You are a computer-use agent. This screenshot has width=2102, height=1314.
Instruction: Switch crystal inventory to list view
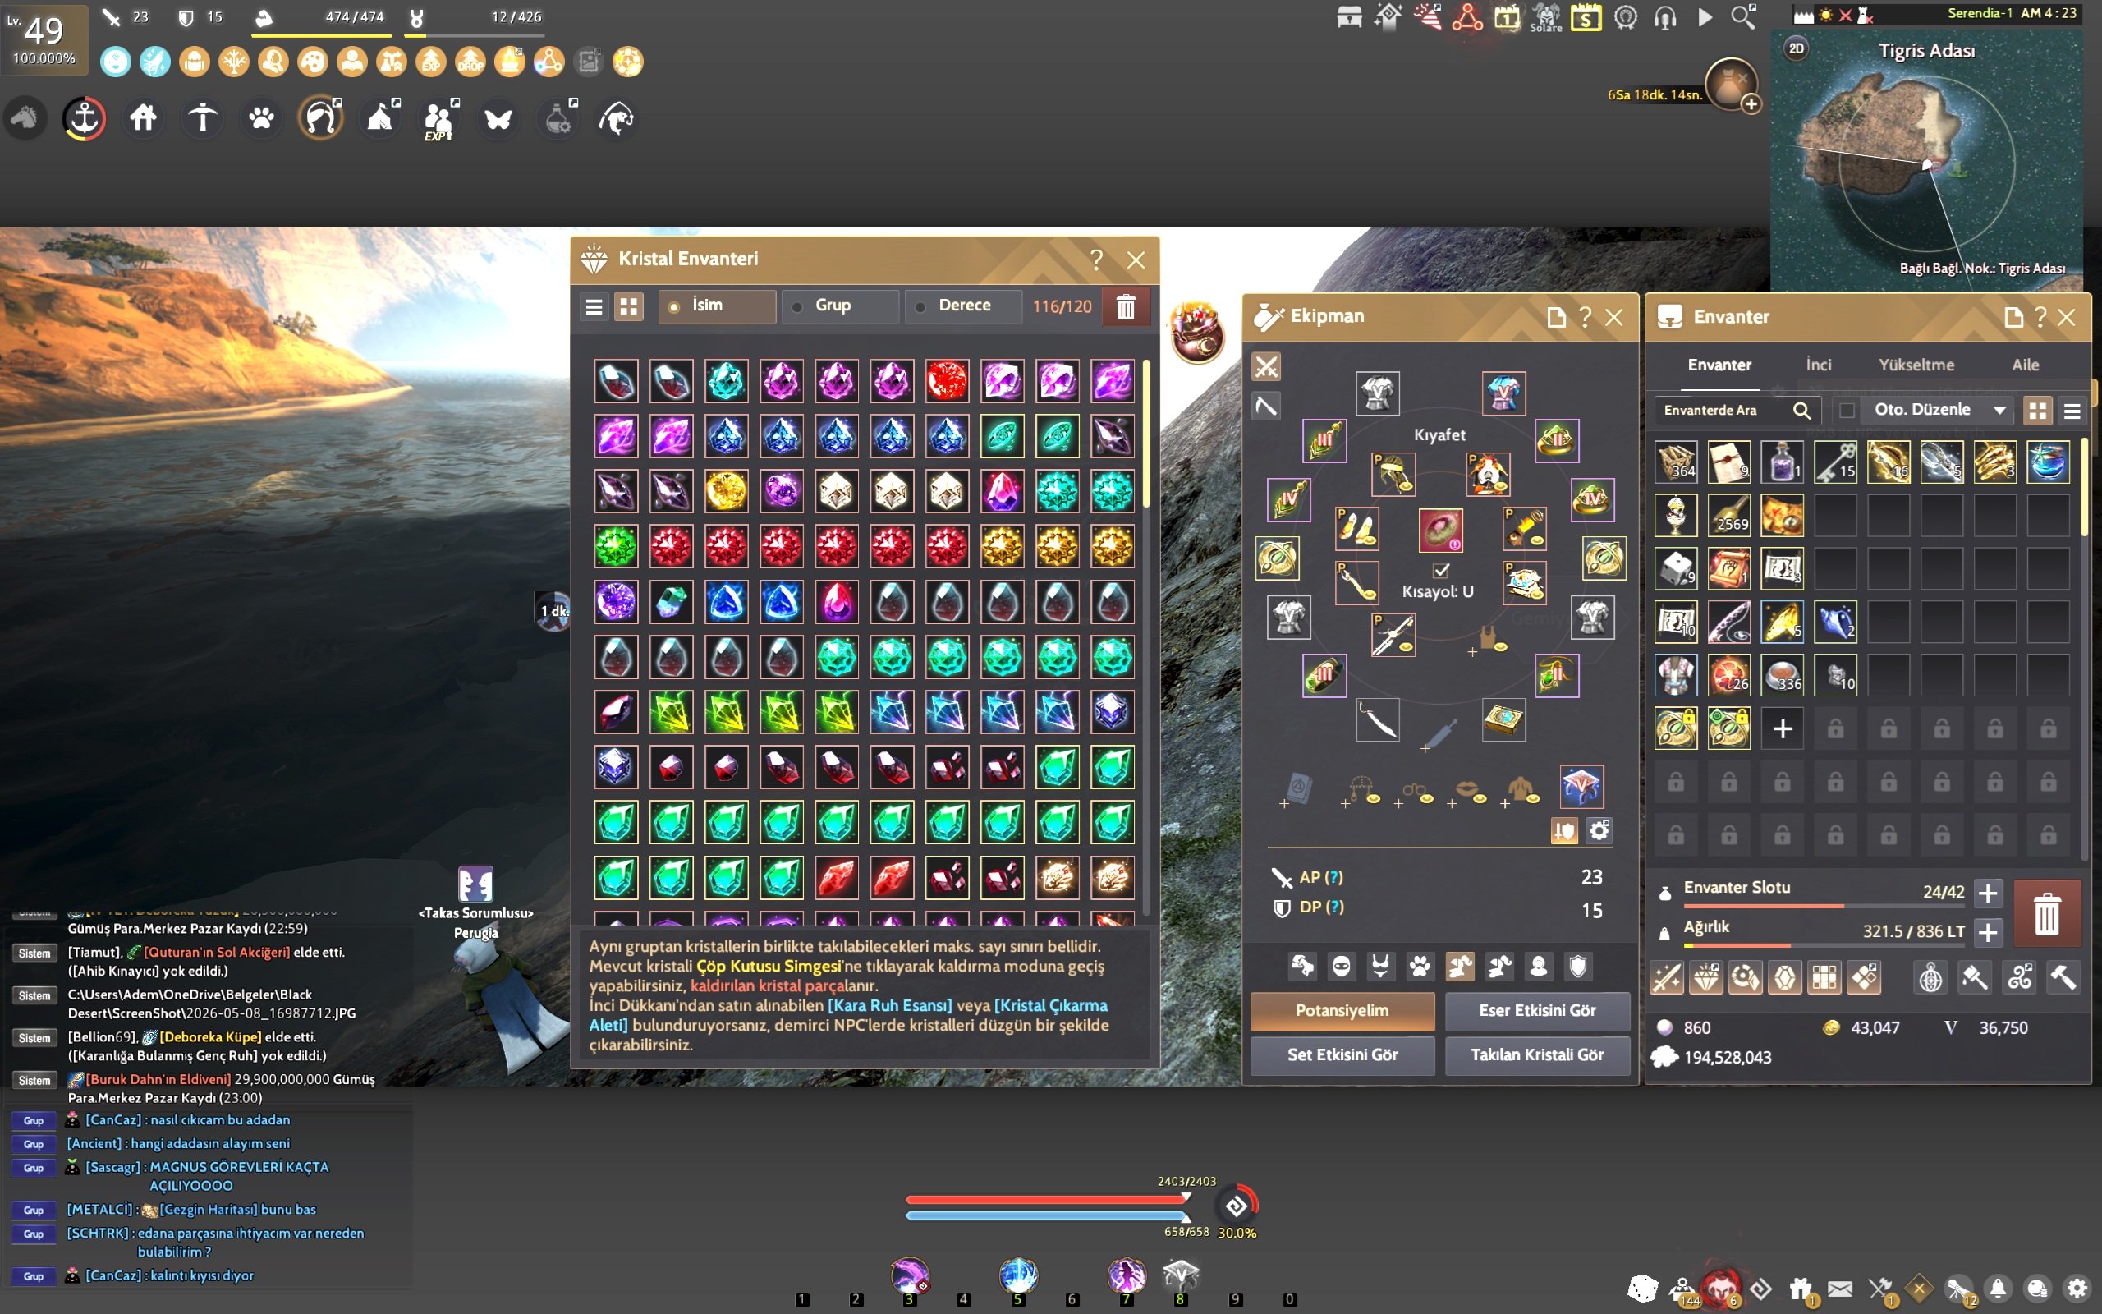click(x=594, y=307)
